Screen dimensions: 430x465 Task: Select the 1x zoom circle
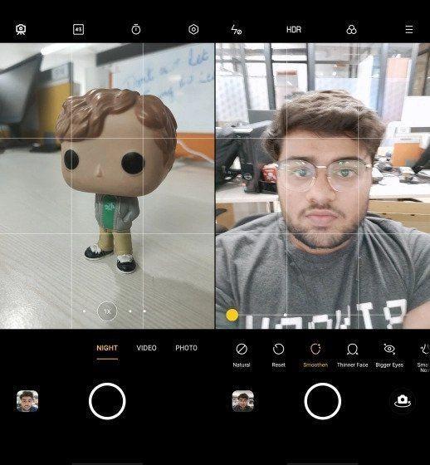coord(107,311)
